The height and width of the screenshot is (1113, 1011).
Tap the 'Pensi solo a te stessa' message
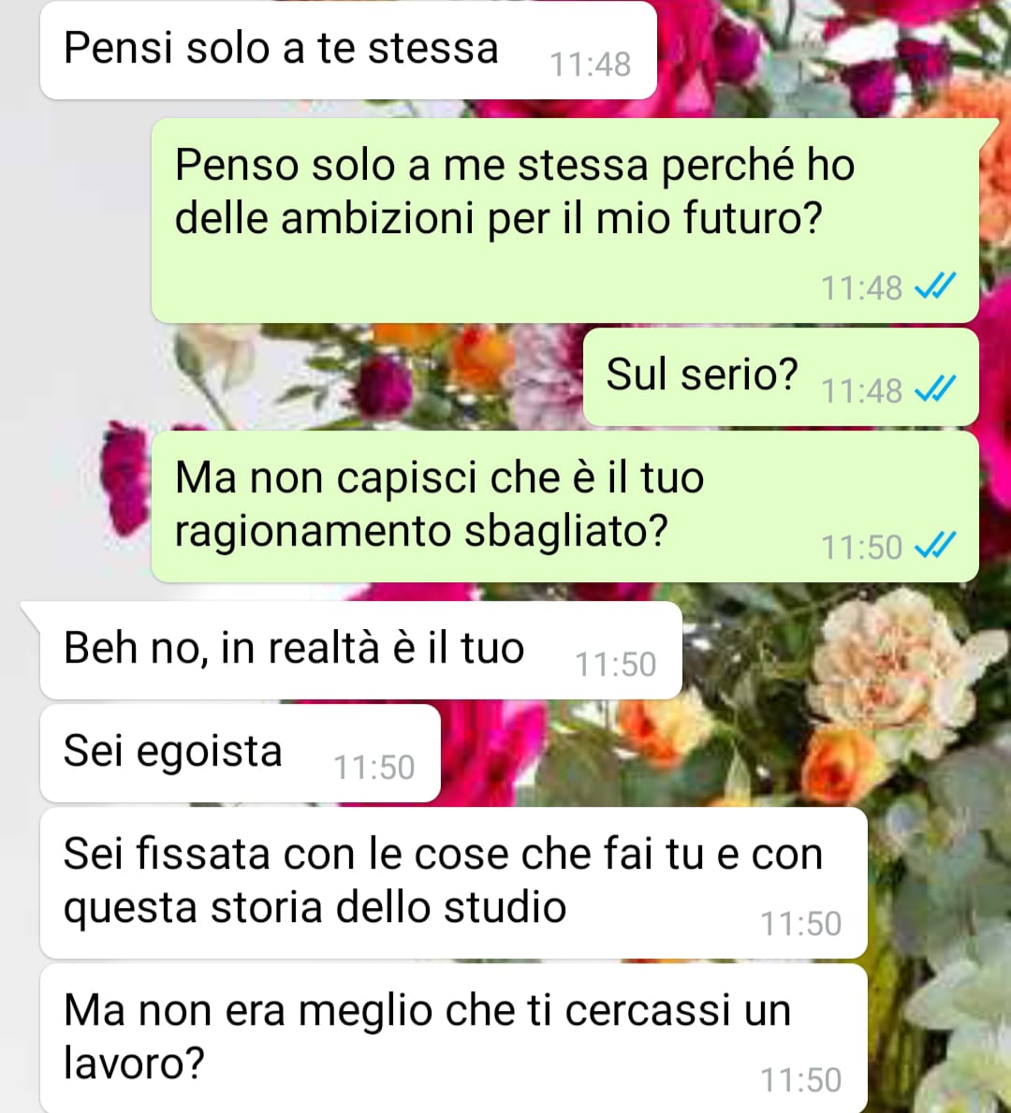(x=348, y=50)
